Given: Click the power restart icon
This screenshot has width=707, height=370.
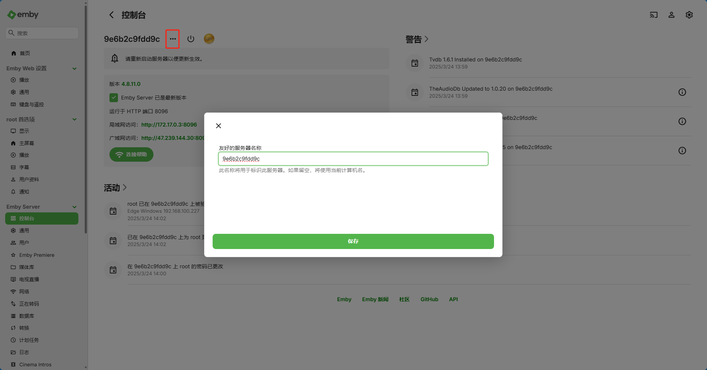Looking at the screenshot, I should click(191, 39).
